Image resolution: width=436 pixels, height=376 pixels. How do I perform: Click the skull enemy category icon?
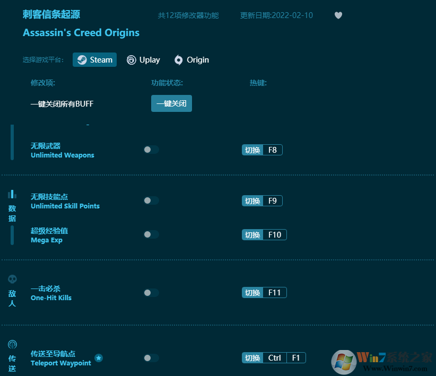12,279
